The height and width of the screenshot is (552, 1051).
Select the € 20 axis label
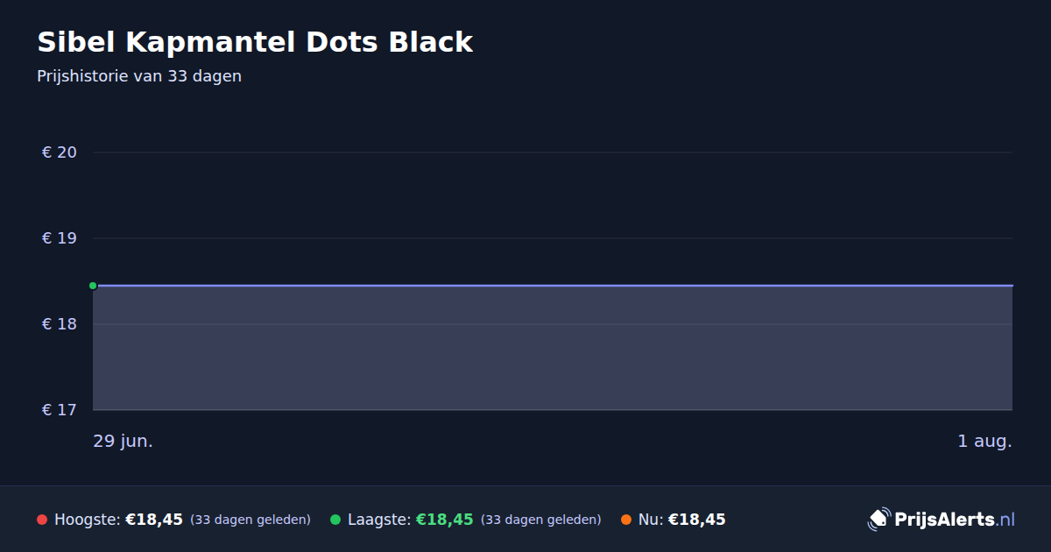click(x=60, y=152)
